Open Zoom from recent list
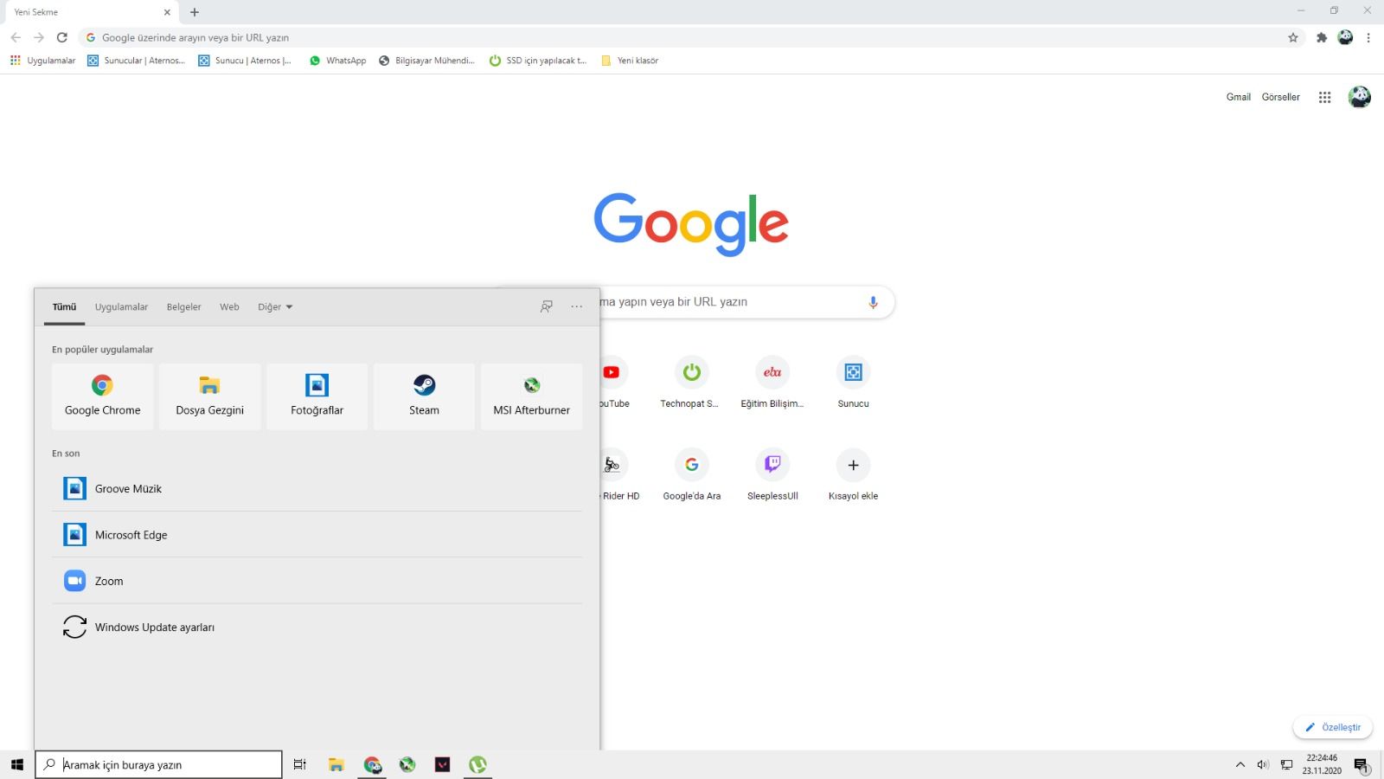The image size is (1384, 779). [x=317, y=581]
